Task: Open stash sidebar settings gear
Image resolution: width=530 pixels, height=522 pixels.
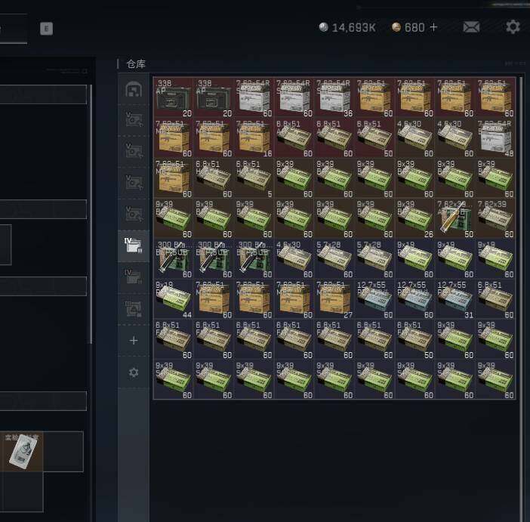Action: pos(134,372)
